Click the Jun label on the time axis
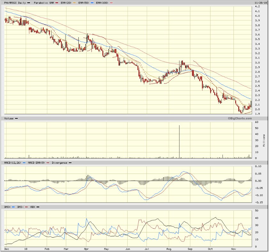The image size is (269, 252). pyautogui.click(x=128, y=249)
